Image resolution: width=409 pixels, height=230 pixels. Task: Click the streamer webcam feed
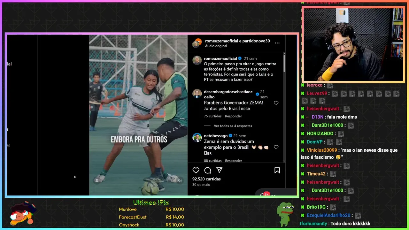[353, 45]
